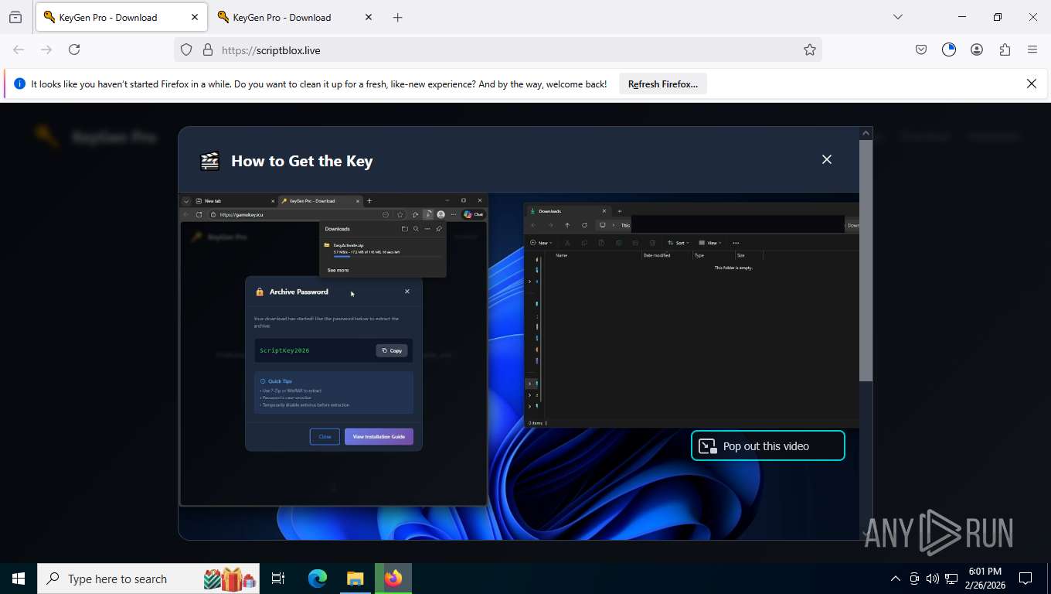Viewport: 1051px width, 594px height.
Task: Click the clapperboard icon beside the title
Action: point(209,161)
